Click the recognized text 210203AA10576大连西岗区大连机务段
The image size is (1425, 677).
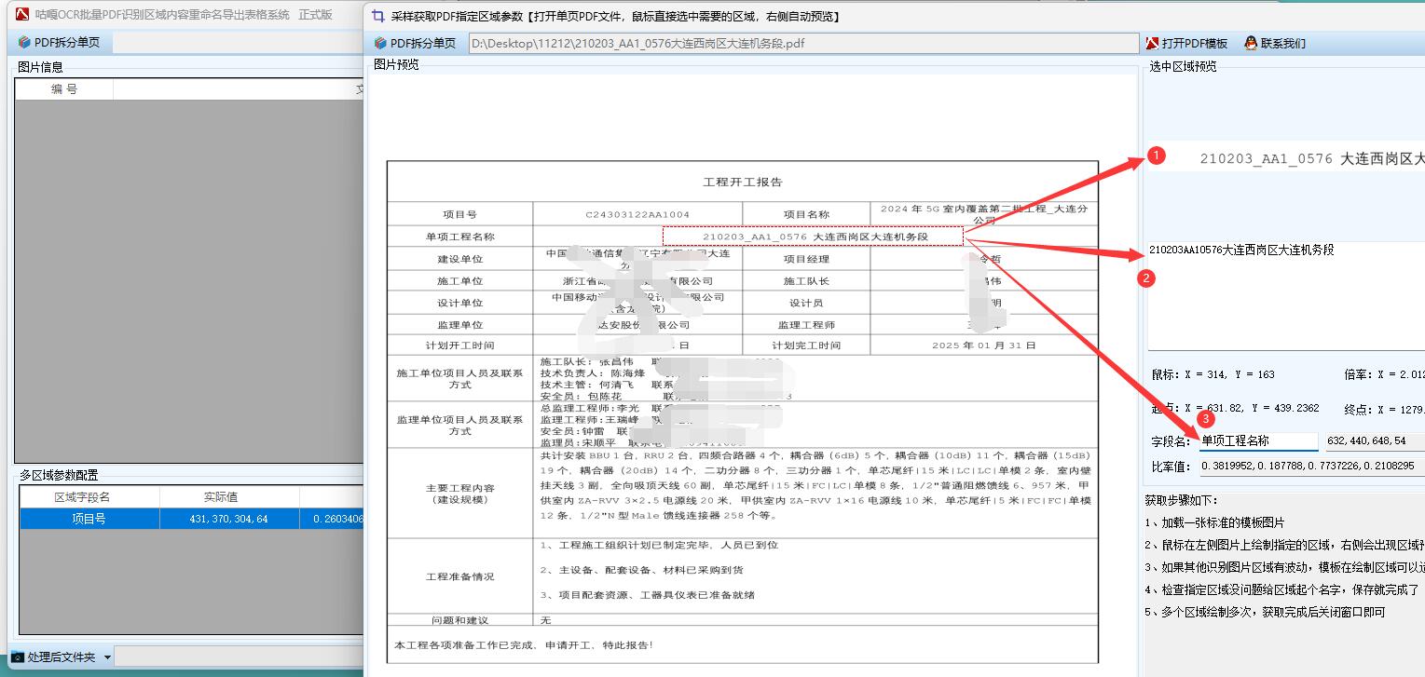[1240, 250]
